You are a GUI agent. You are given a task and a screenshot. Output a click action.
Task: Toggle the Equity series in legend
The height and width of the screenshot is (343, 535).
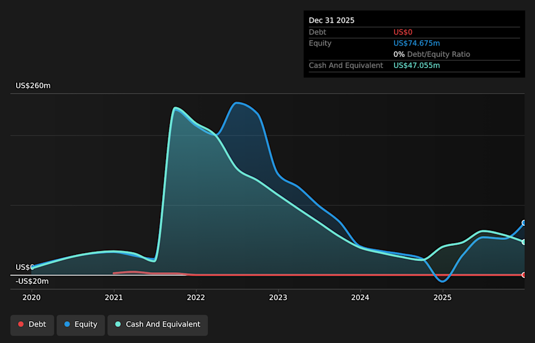(81, 325)
